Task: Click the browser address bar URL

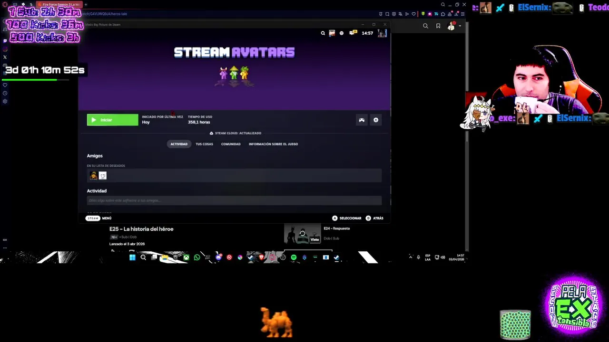Action: (x=105, y=14)
